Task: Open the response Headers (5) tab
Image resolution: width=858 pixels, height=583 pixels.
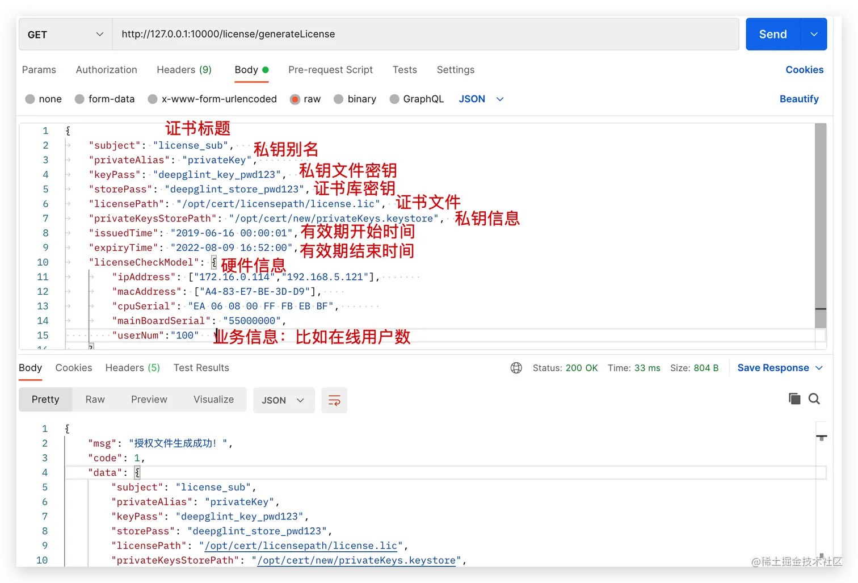Action: (x=133, y=368)
